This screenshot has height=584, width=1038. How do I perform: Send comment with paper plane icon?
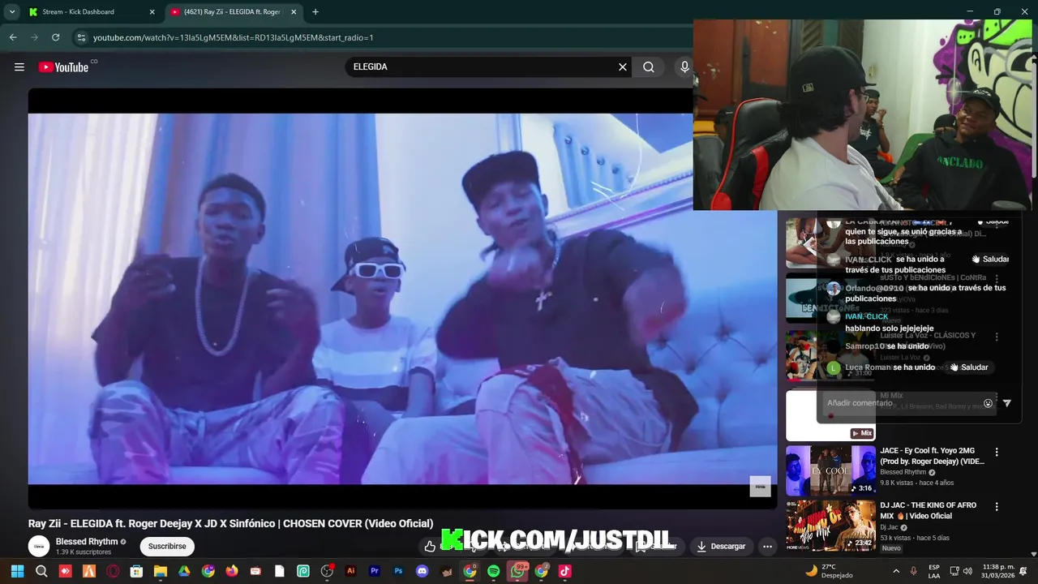point(1006,403)
